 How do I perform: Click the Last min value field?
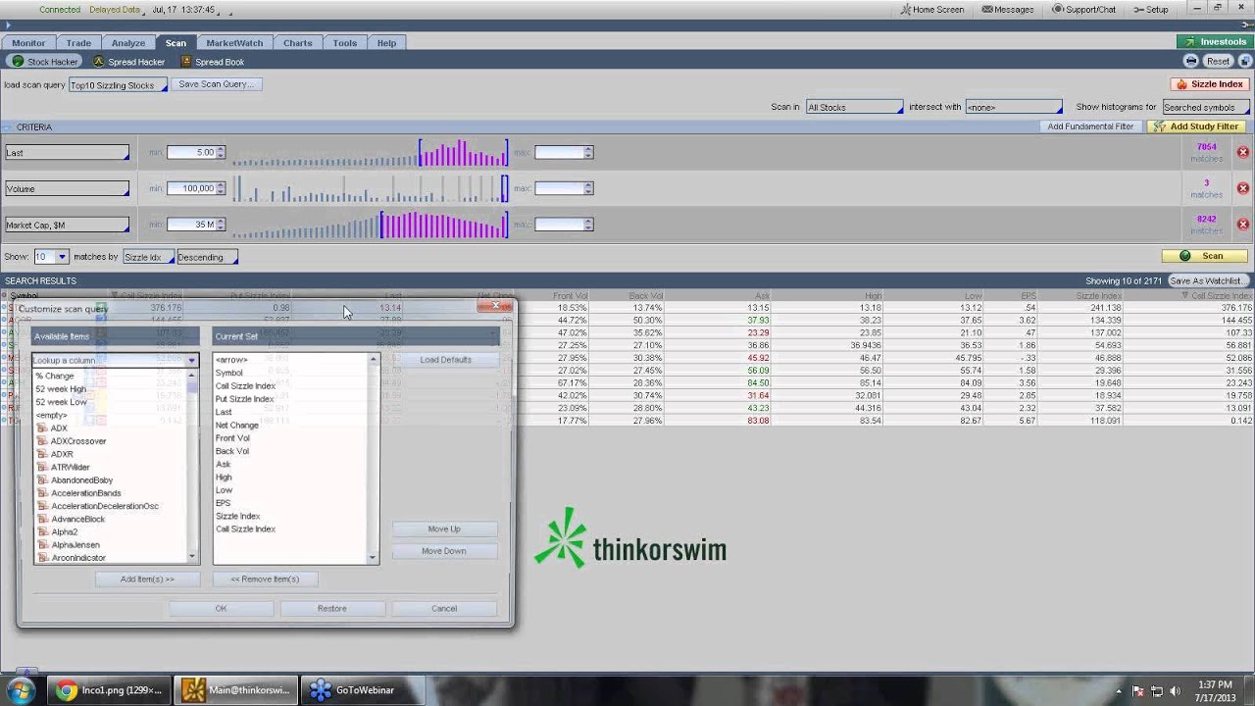click(x=191, y=152)
